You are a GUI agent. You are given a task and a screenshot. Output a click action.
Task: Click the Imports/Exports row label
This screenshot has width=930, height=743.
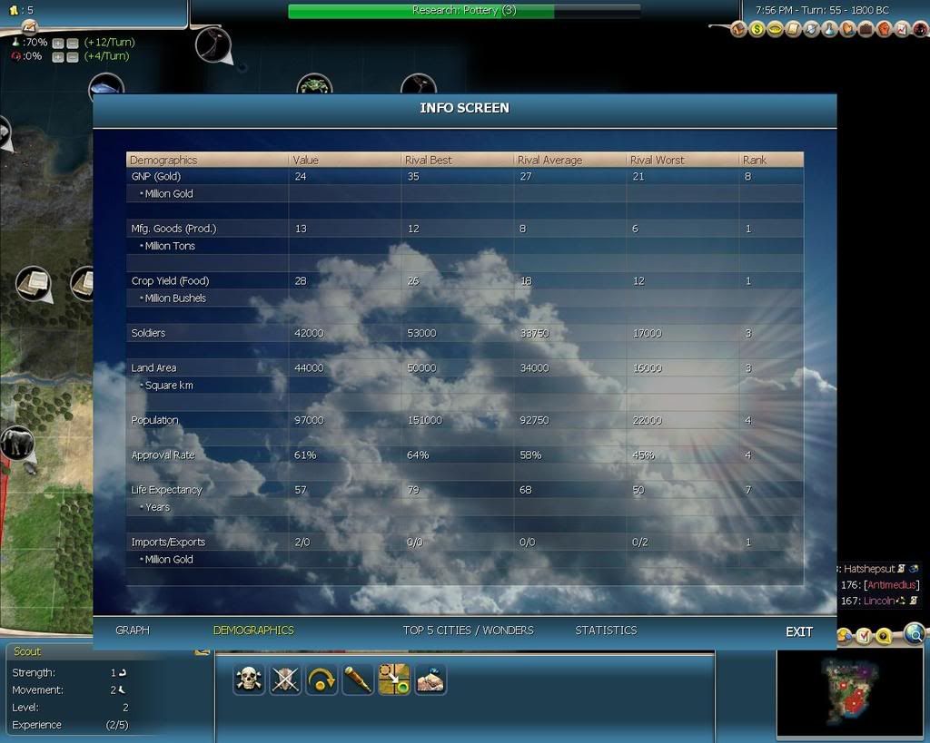coord(168,543)
